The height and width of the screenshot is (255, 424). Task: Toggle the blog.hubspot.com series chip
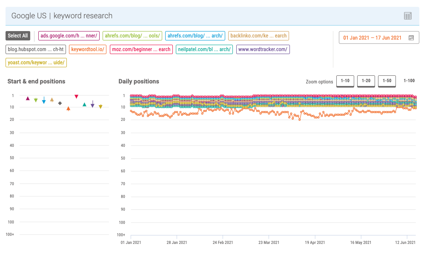tap(36, 49)
